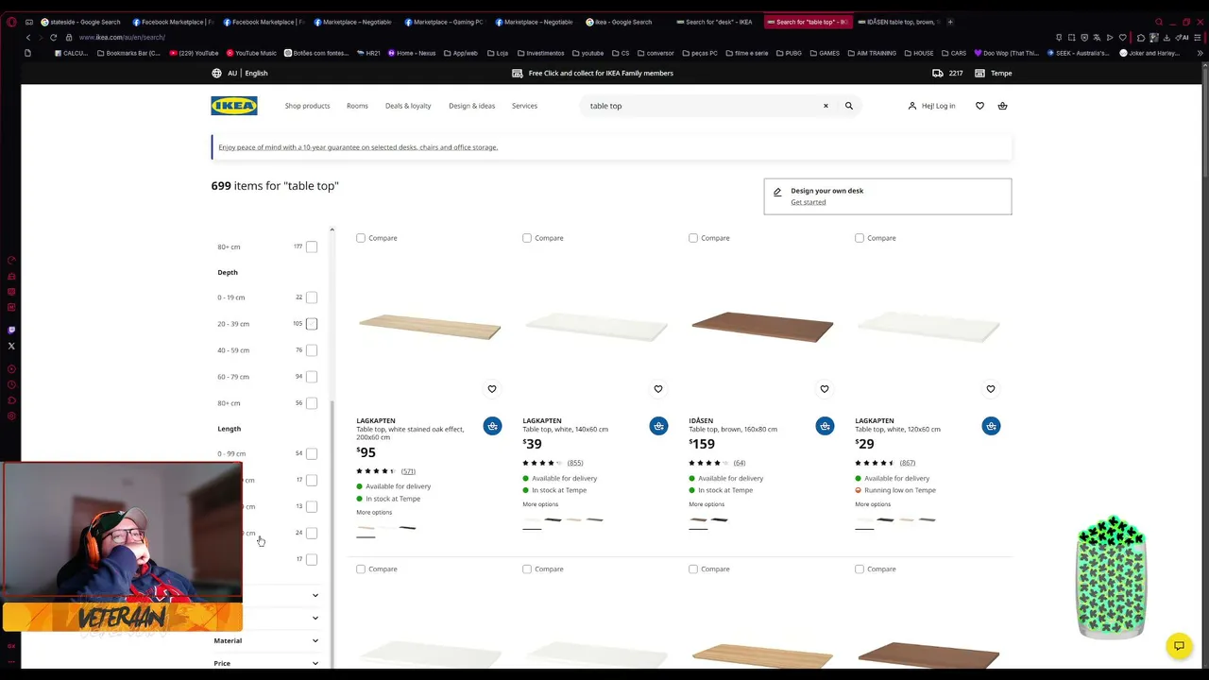Click the browser forward arrow
Image resolution: width=1209 pixels, height=680 pixels.
point(40,38)
